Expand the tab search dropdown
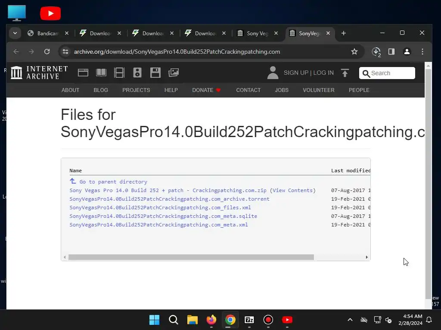 click(15, 33)
